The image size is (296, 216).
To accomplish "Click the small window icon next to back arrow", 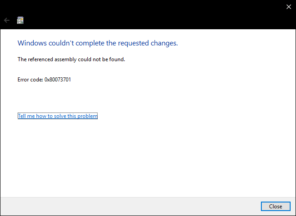I will click(20, 20).
